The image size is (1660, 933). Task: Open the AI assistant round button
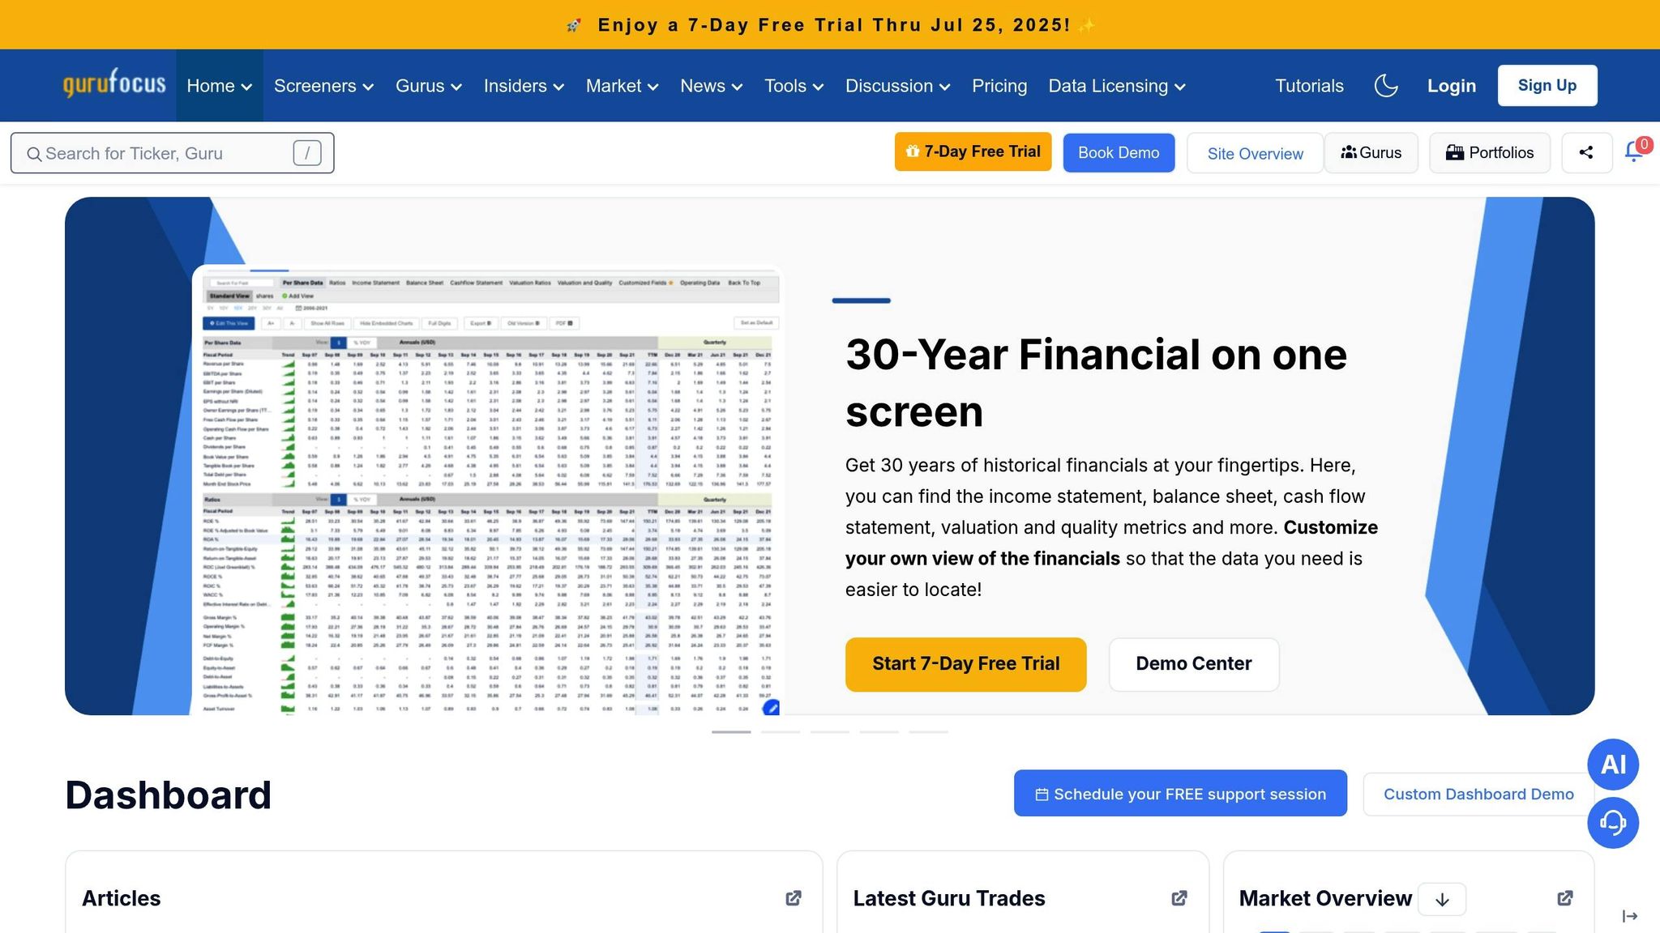point(1613,765)
